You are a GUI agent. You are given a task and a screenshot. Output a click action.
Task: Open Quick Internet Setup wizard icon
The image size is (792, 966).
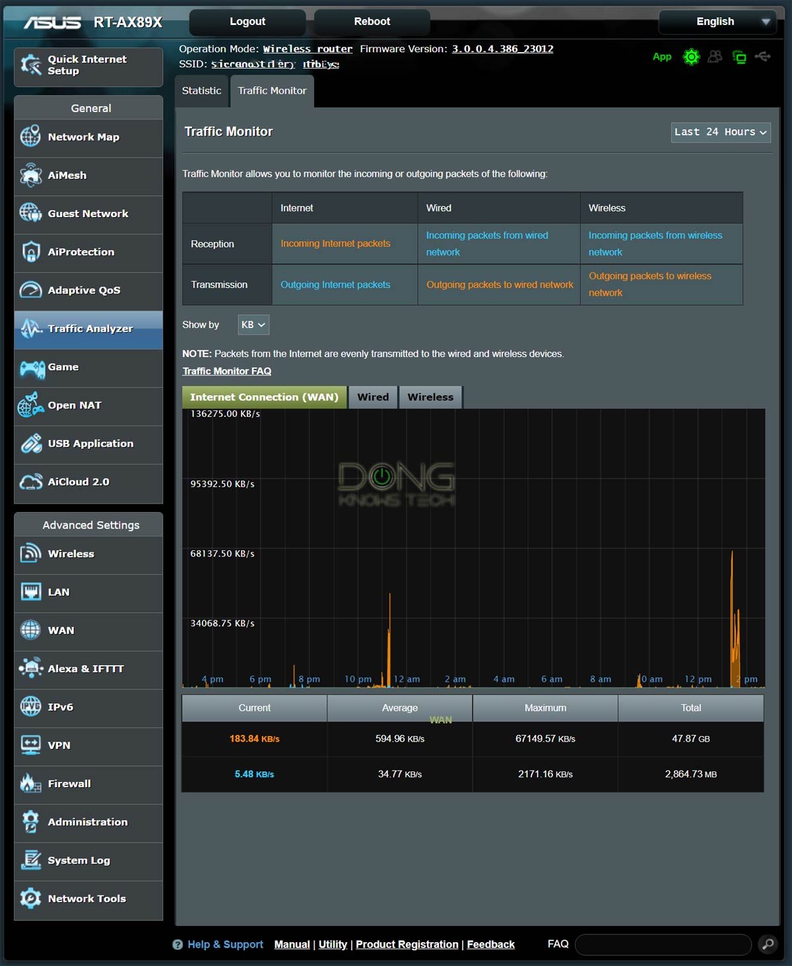click(x=31, y=65)
